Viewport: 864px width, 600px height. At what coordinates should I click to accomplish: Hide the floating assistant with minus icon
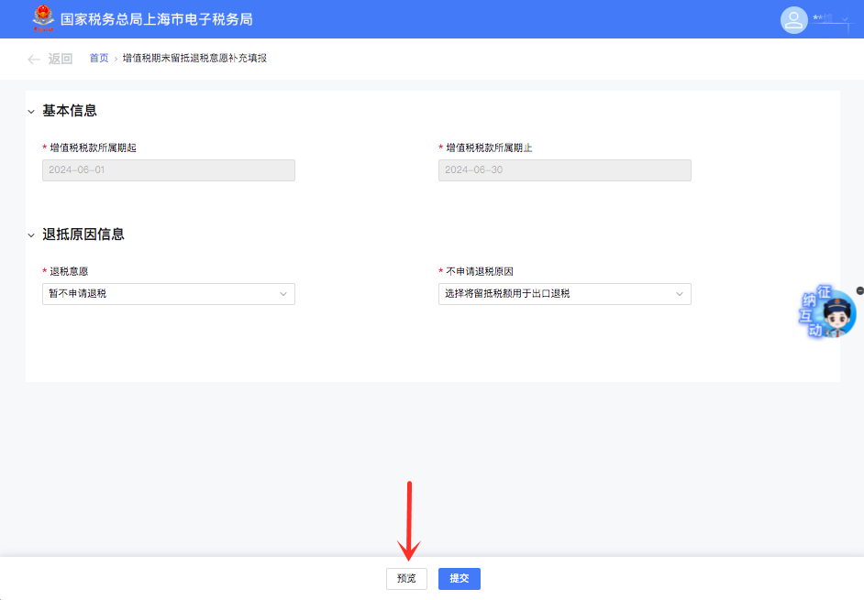[x=859, y=290]
